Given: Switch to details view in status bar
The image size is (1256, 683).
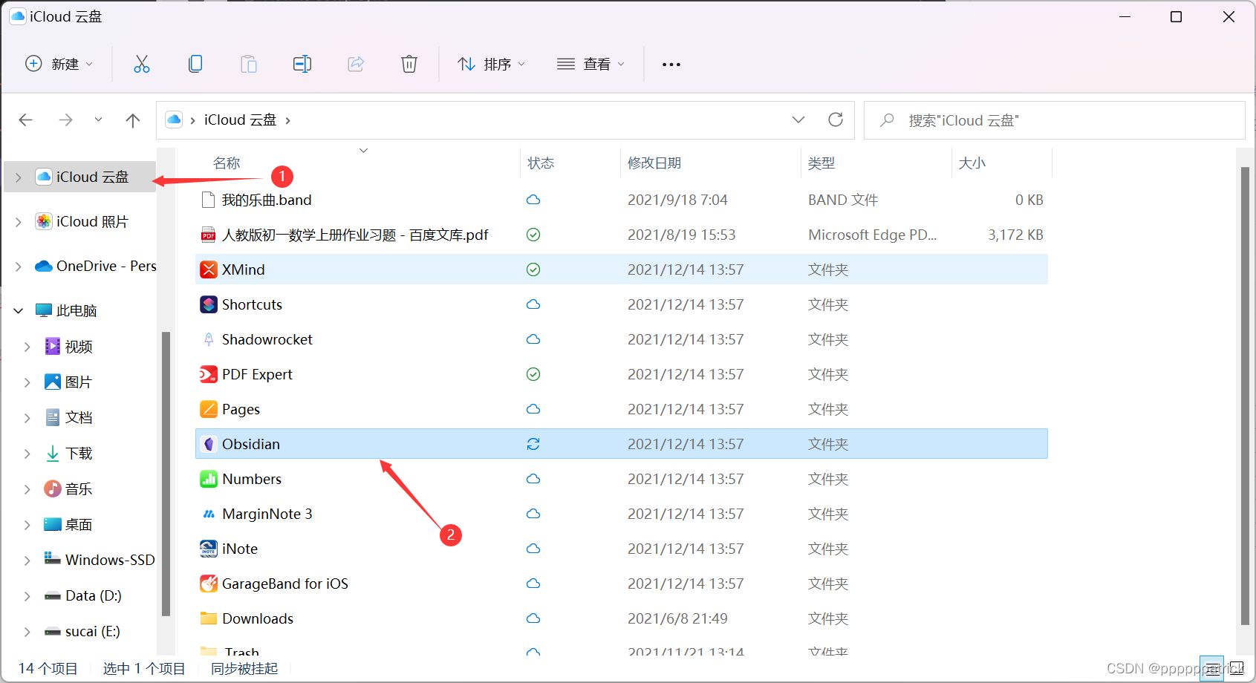Looking at the screenshot, I should coord(1211,668).
